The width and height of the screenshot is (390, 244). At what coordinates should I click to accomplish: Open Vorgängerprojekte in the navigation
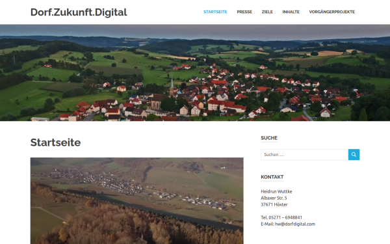point(331,12)
